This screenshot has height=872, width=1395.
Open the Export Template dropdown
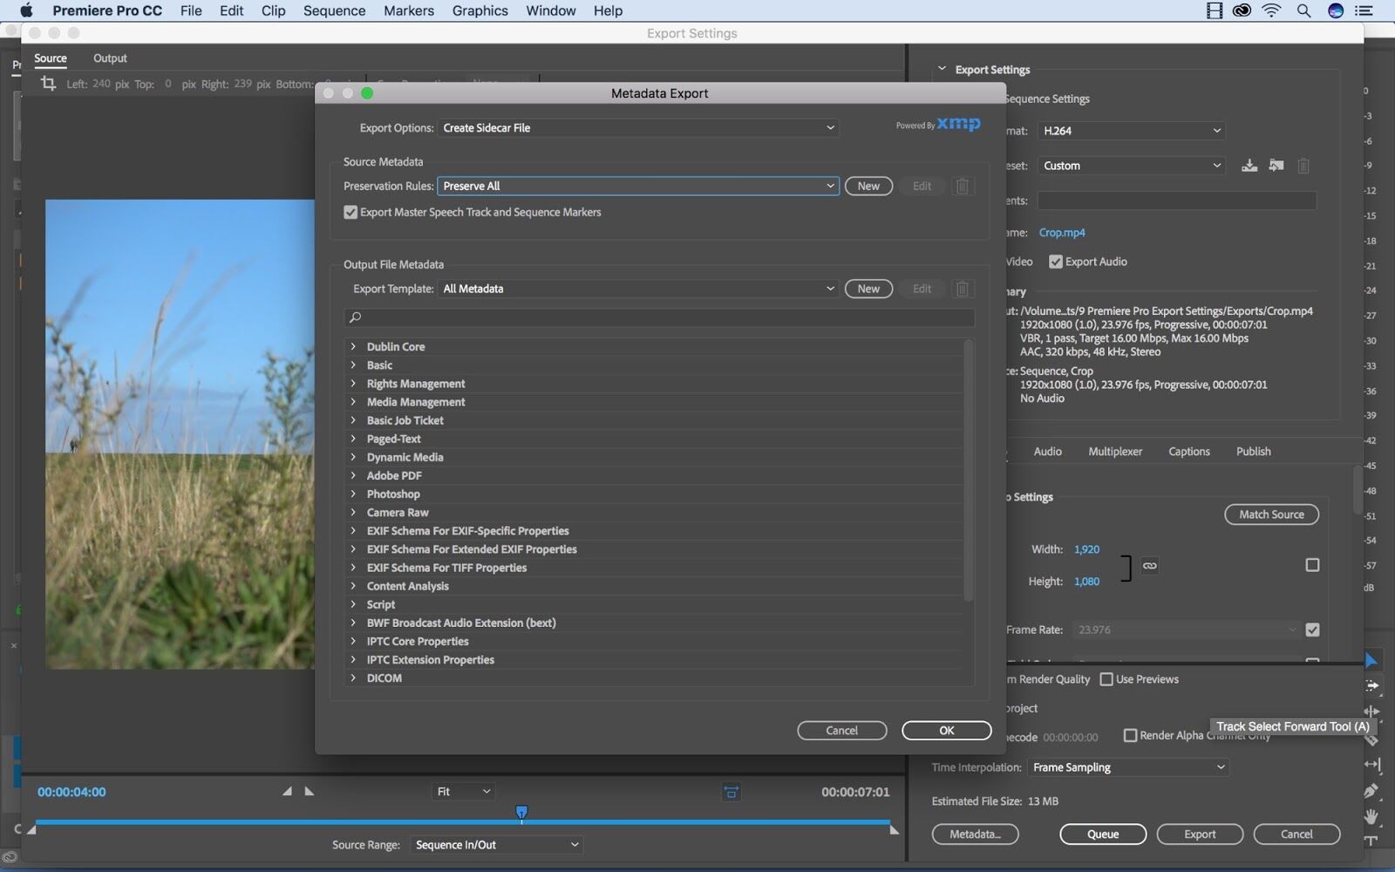tap(638, 289)
